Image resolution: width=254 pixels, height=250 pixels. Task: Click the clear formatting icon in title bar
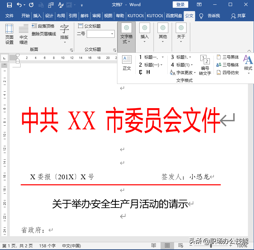click(61, 5)
